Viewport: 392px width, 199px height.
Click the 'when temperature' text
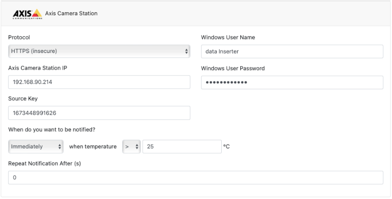pos(93,147)
